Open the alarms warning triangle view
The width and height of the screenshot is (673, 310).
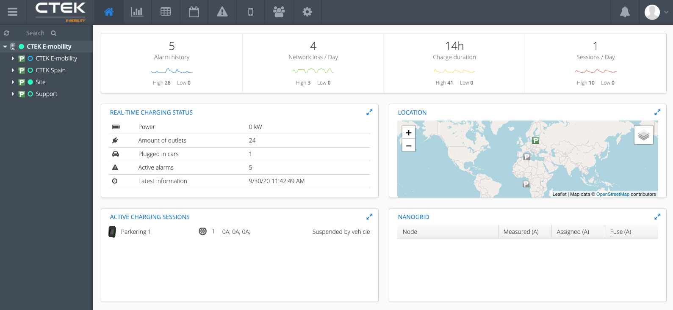point(222,11)
